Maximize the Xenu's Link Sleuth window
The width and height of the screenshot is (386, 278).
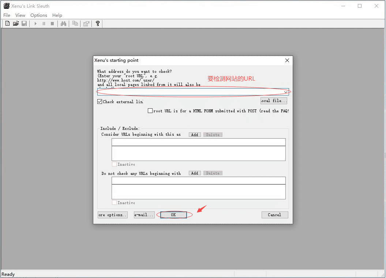tap(360, 6)
